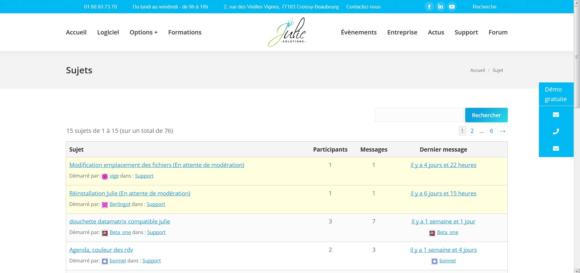Open user profile vige
This screenshot has width=580, height=273.
pyautogui.click(x=114, y=176)
